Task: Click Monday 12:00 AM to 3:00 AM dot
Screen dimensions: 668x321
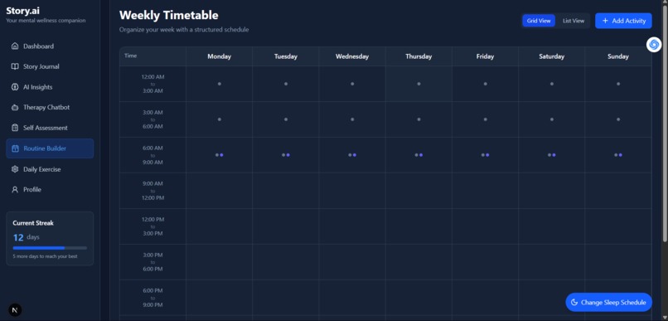Action: pyautogui.click(x=220, y=84)
